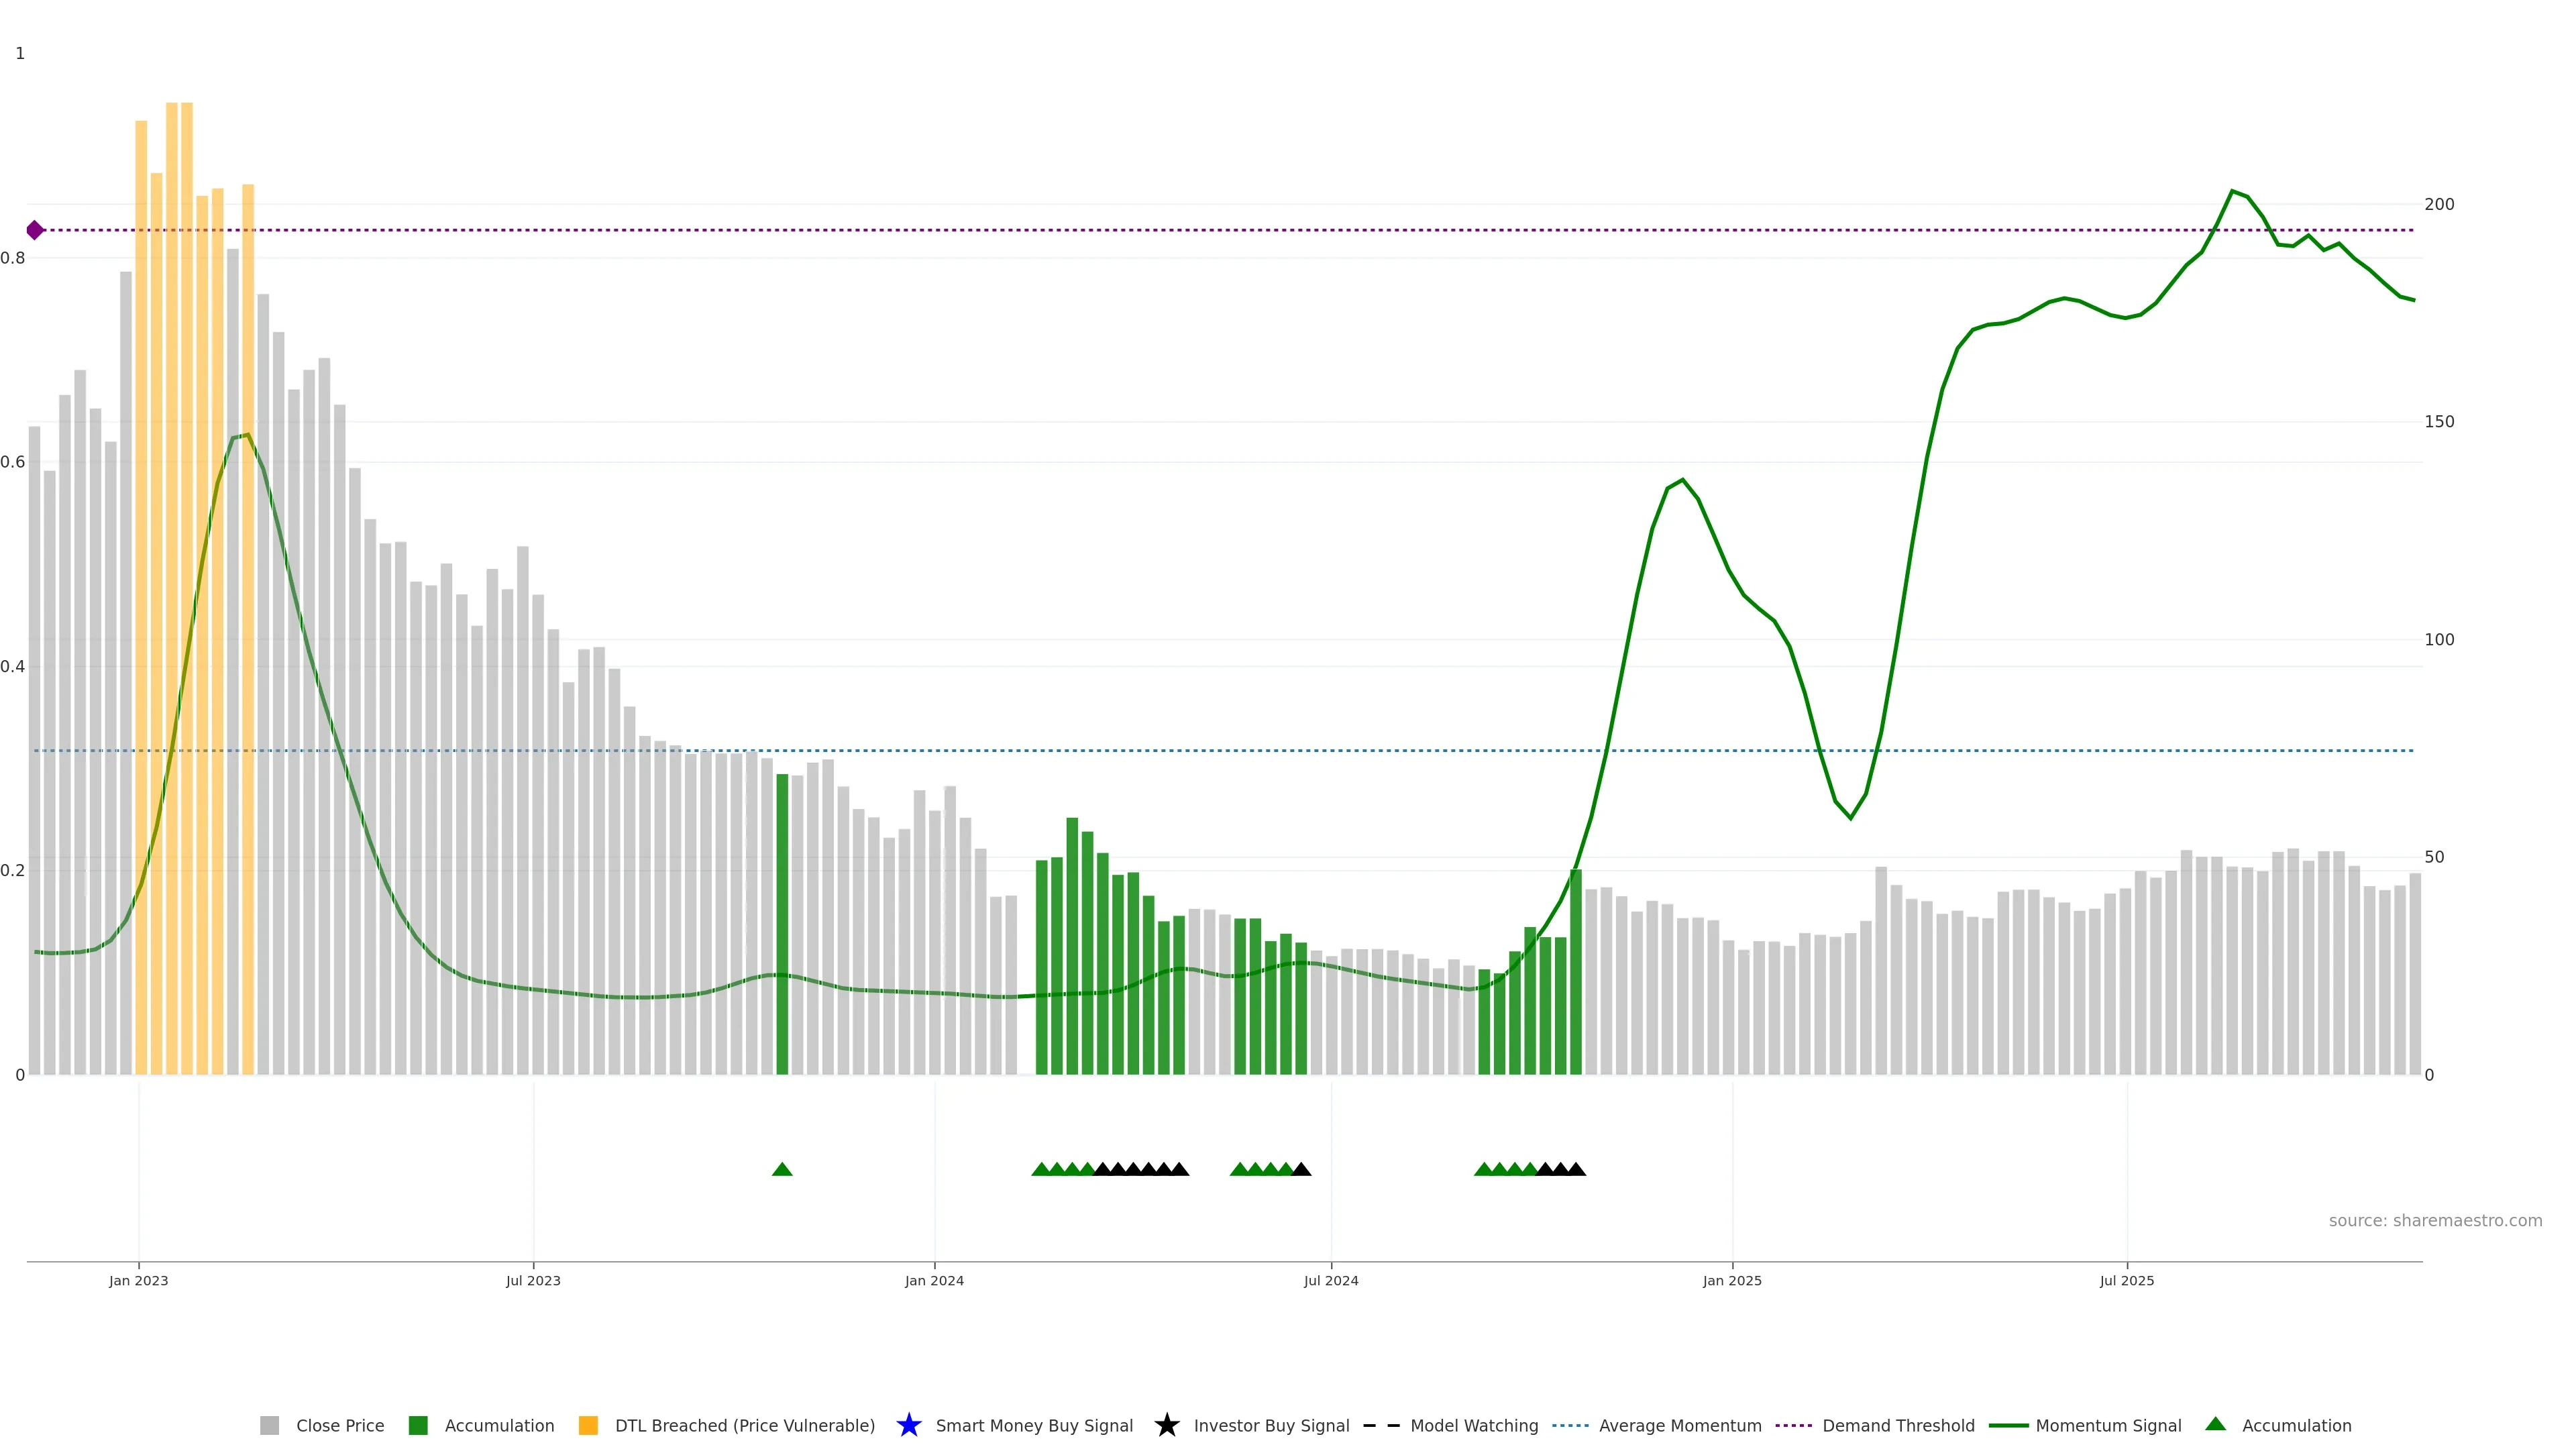Viewport: 2576px width, 1449px height.
Task: Toggle the green Accumulation bar legend square
Action: click(x=418, y=1425)
